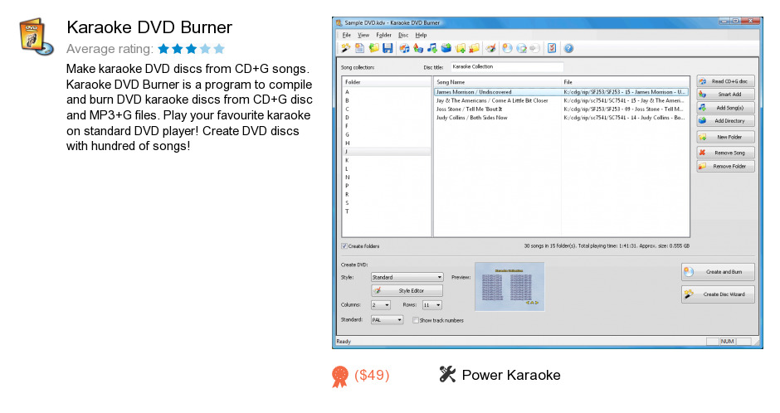Viewport: 780px width, 413px height.
Task: Select the Jay & The Americans song row
Action: tap(561, 100)
